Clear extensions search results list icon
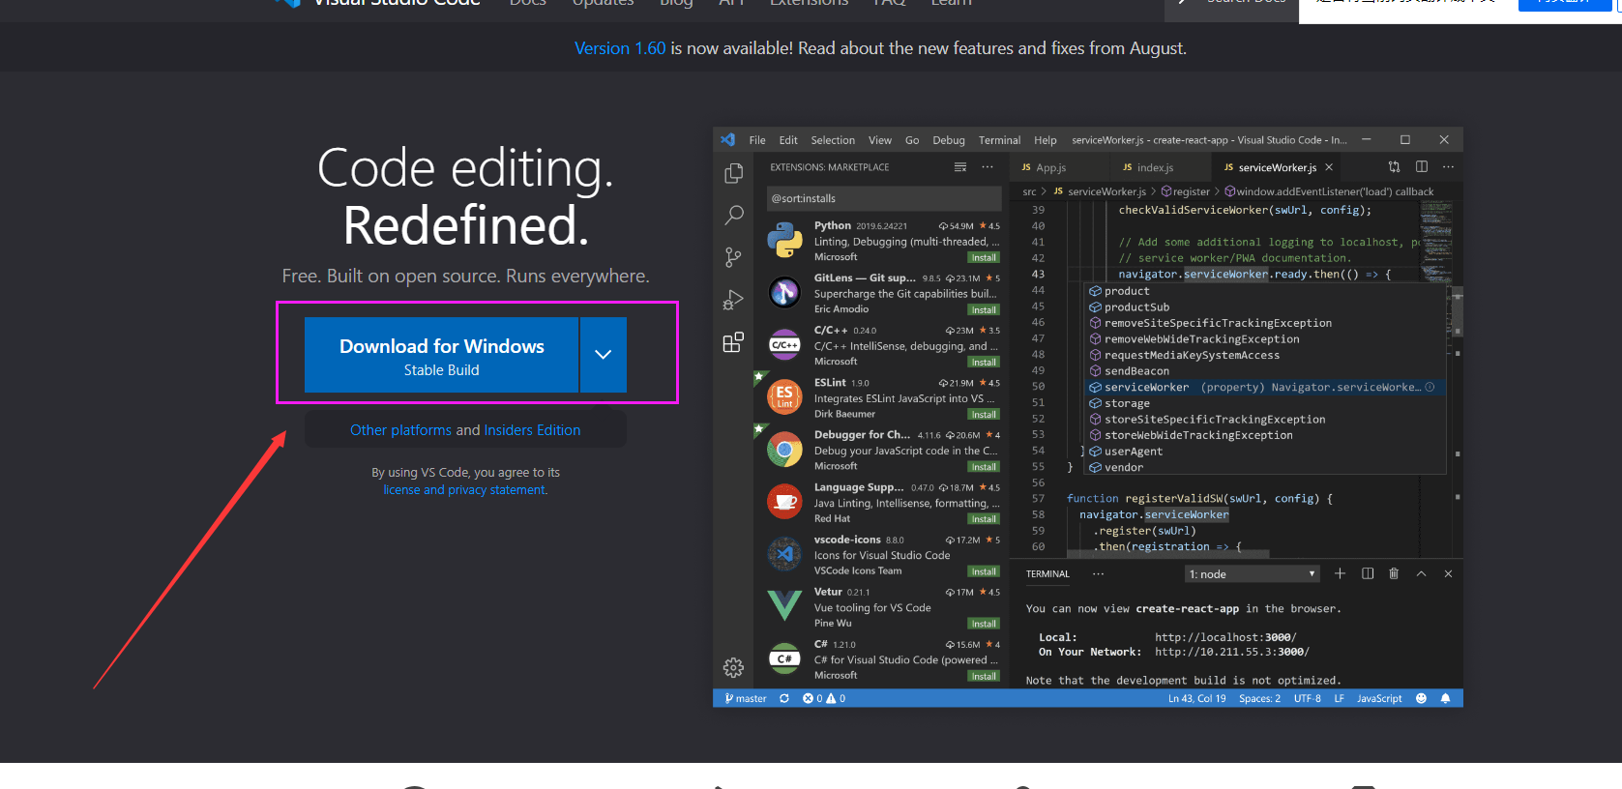Viewport: 1622px width, 789px height. [x=960, y=167]
